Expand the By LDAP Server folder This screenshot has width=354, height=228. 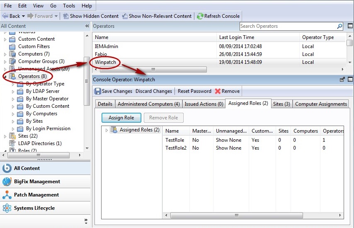pos(13,92)
